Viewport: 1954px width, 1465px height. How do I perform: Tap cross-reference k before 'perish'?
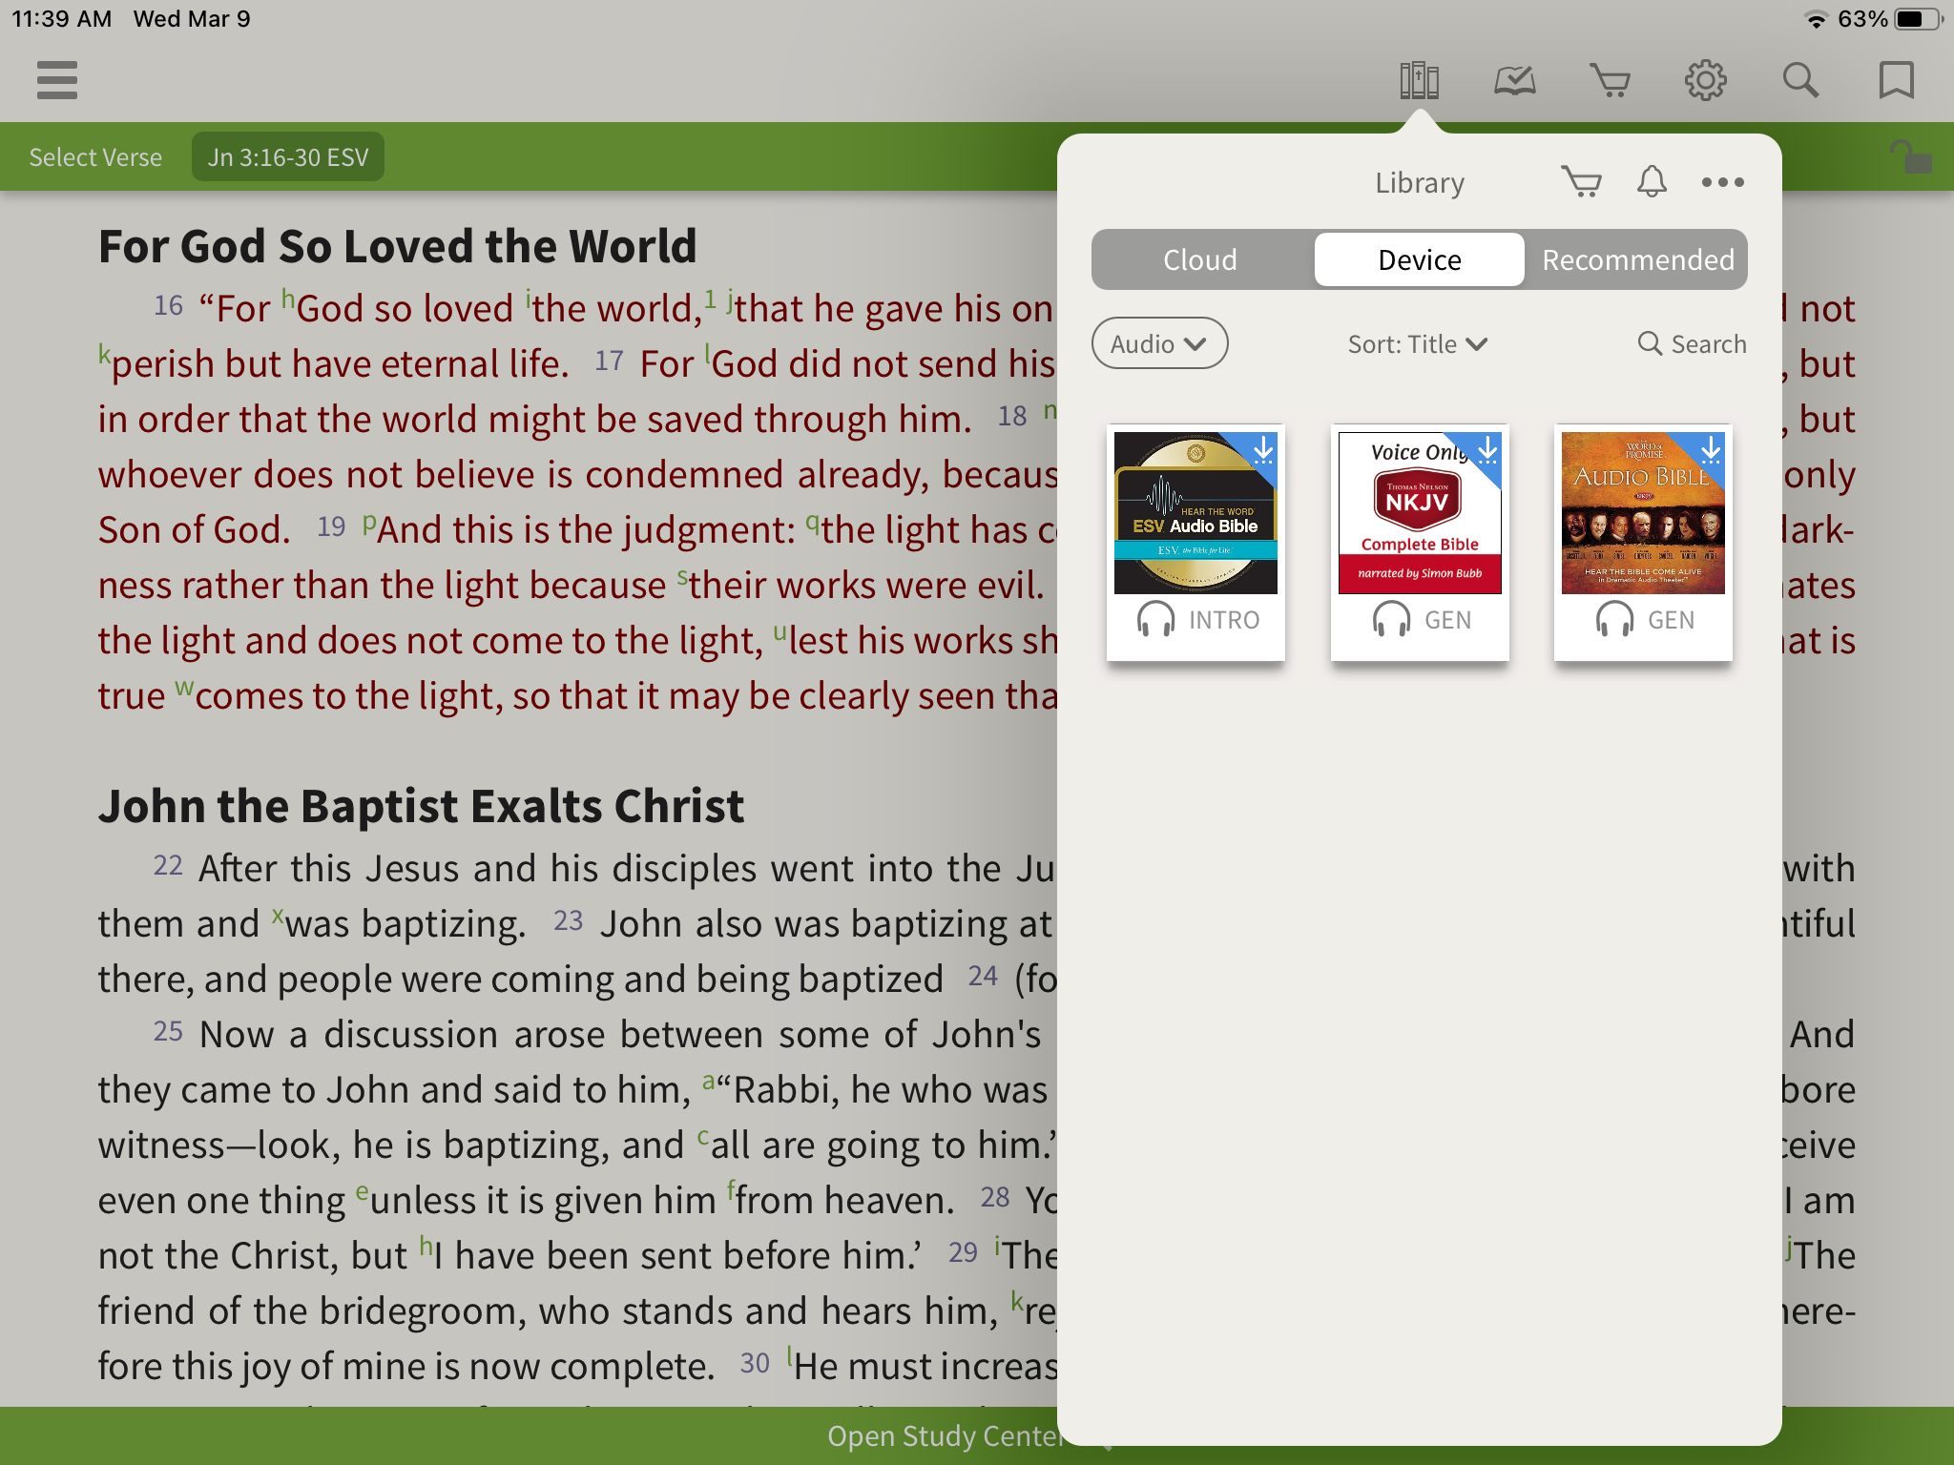104,355
